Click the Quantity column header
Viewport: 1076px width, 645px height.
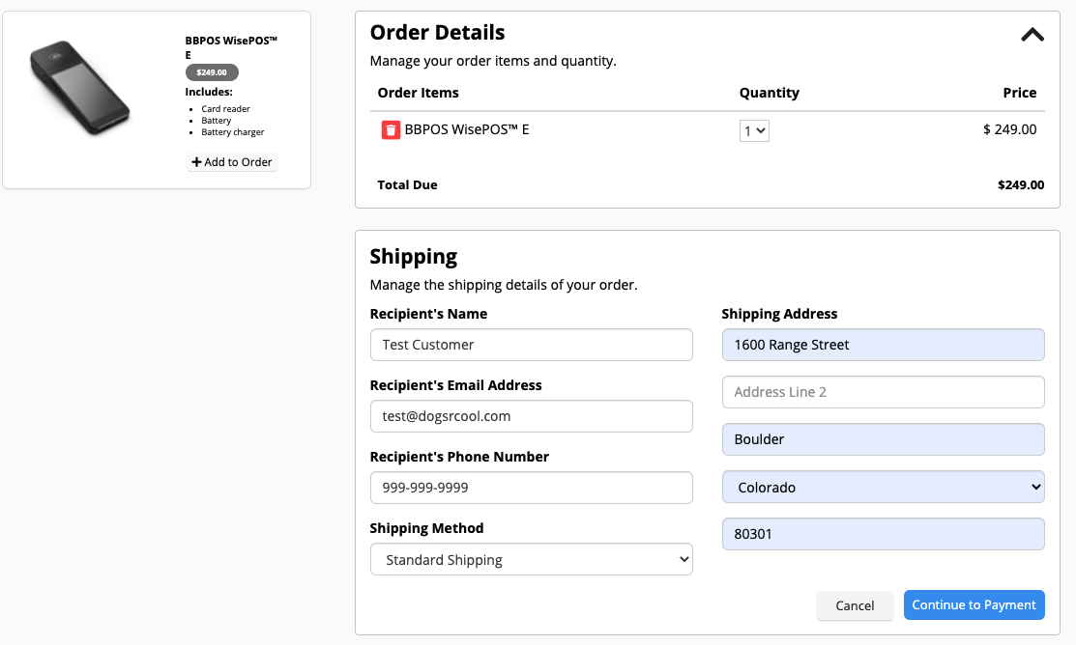[x=770, y=93]
